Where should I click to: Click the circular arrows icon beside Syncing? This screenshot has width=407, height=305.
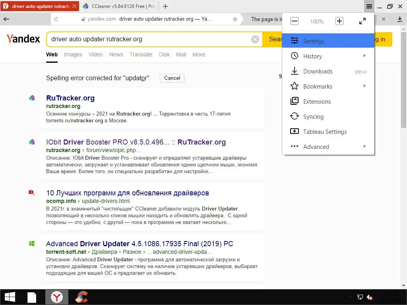pos(295,116)
